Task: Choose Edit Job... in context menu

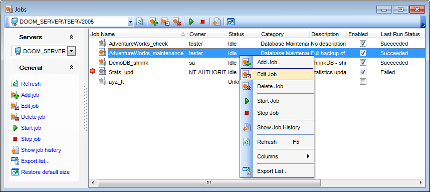Action: pyautogui.click(x=277, y=74)
